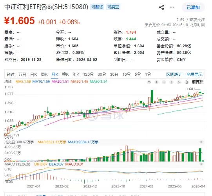Click the 已添加 watchlist button
This screenshot has width=212, height=196.
[193, 7]
